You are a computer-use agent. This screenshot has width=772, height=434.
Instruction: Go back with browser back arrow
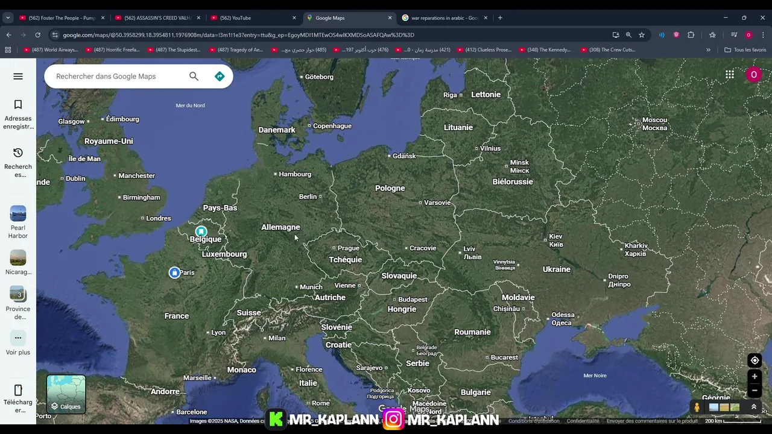(x=8, y=35)
